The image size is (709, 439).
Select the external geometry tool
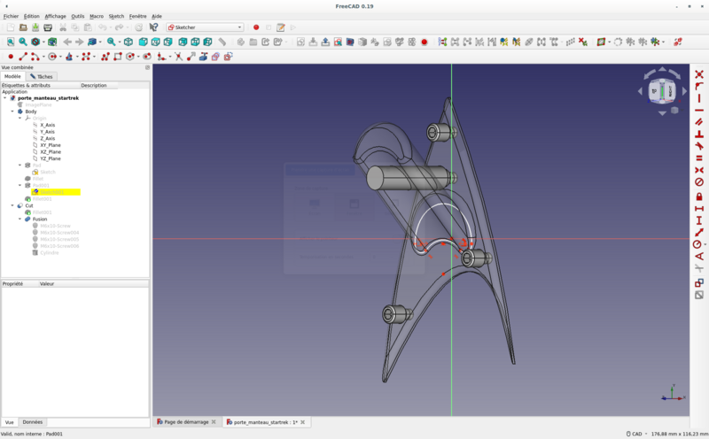(x=204, y=57)
